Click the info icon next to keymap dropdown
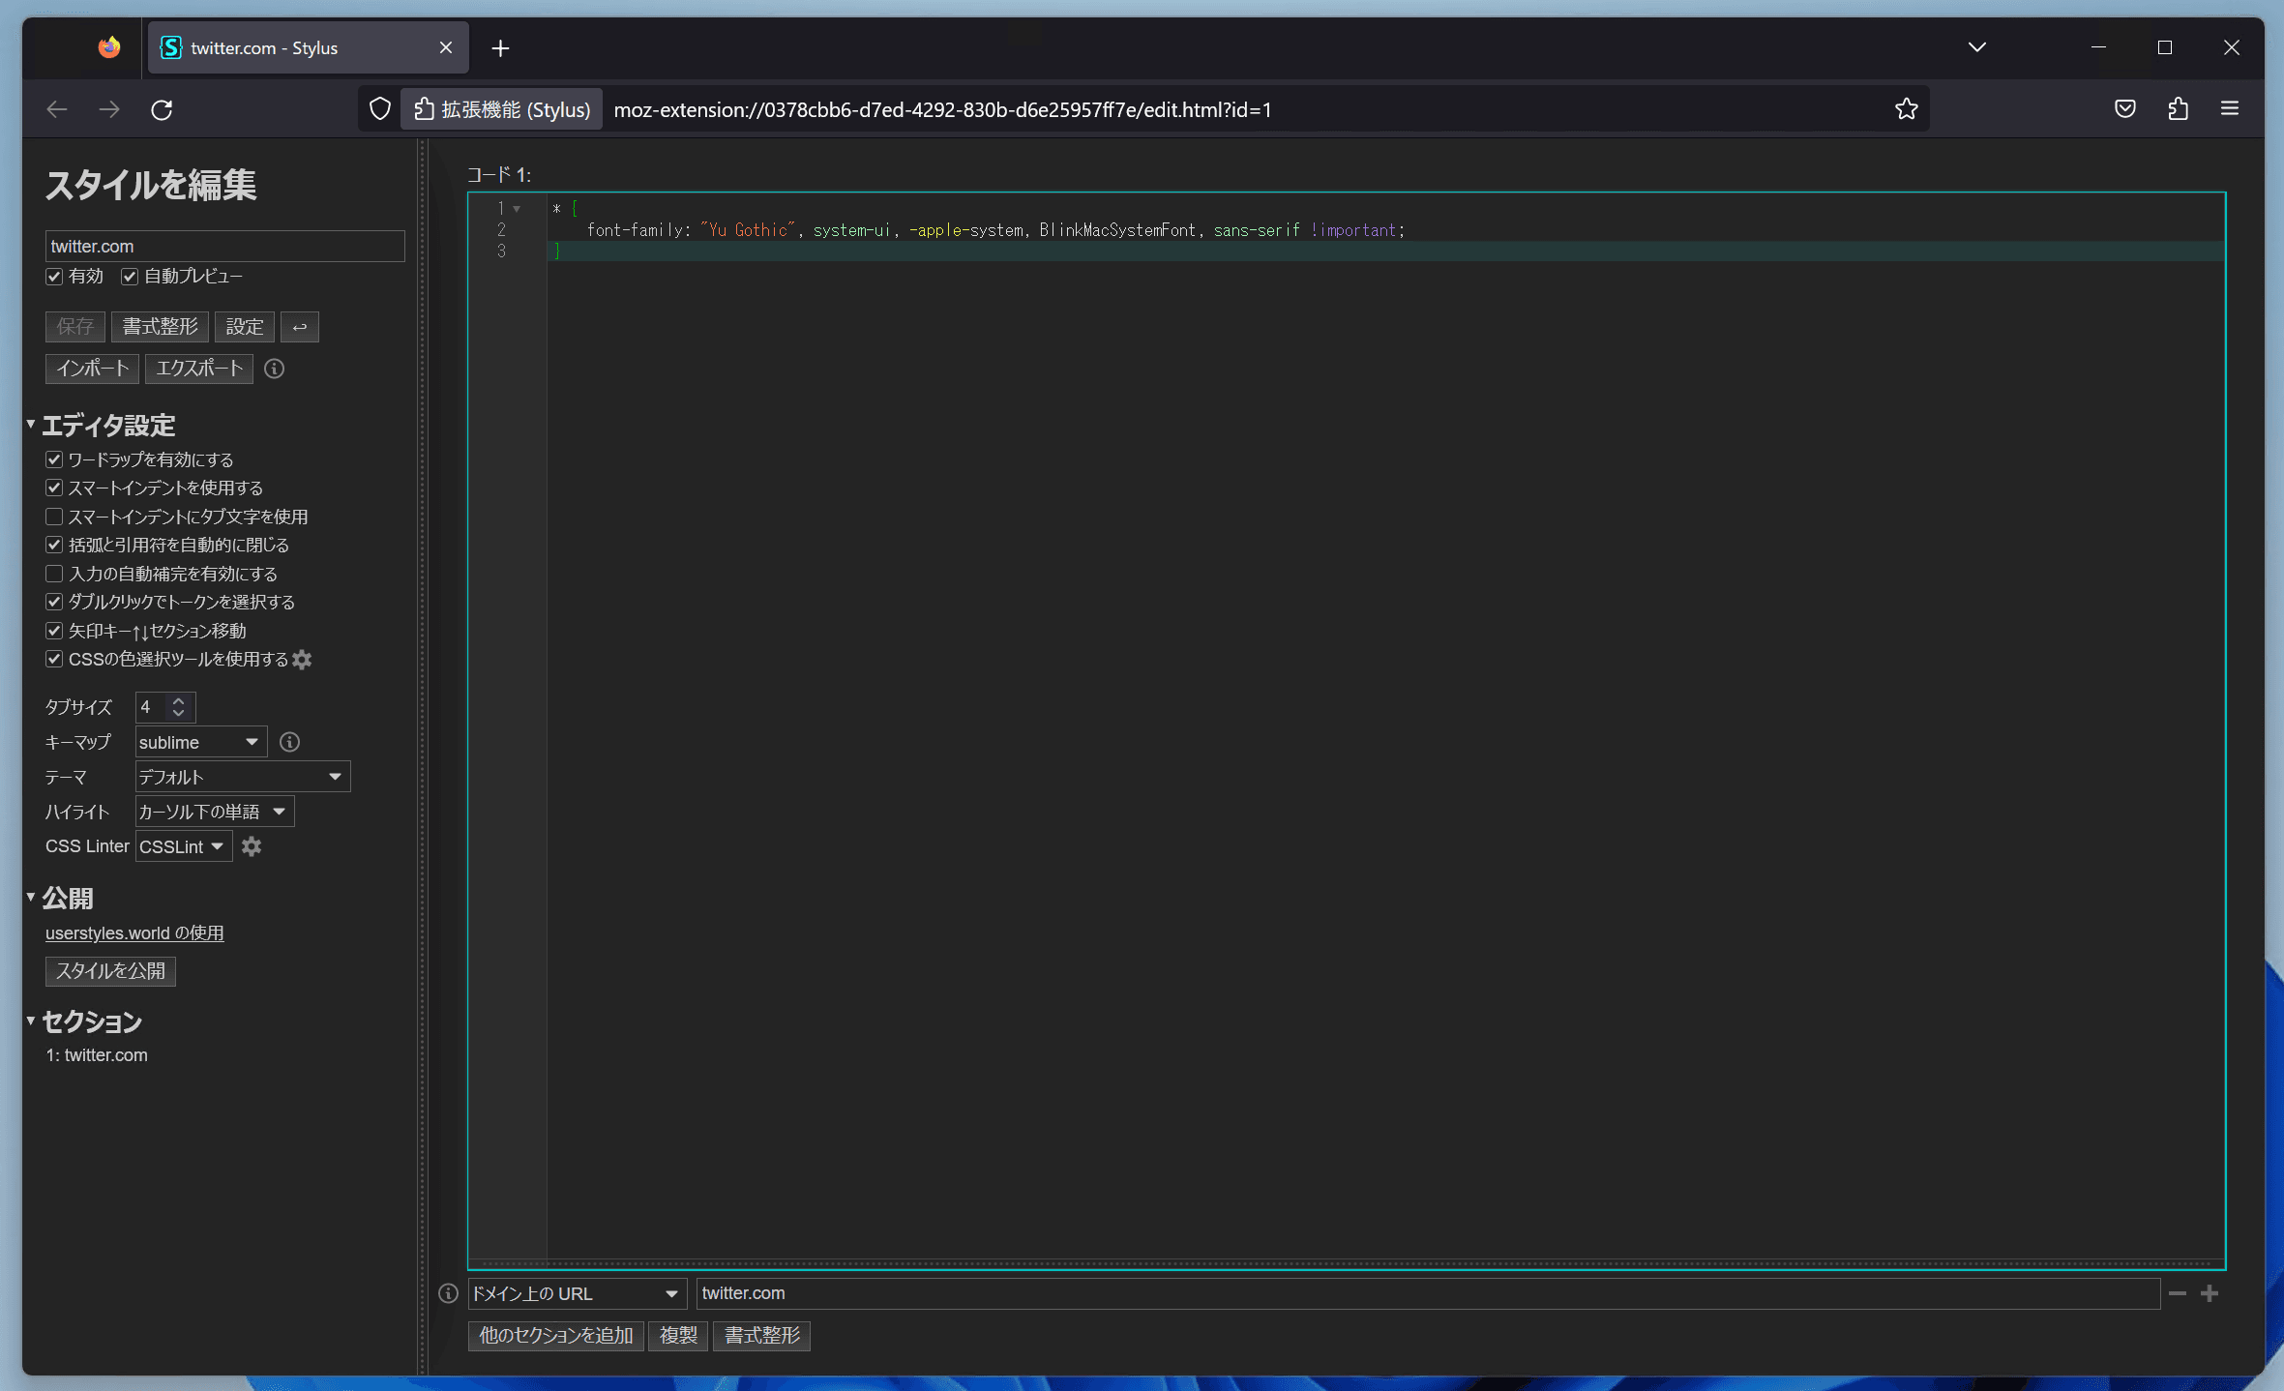 pyautogui.click(x=289, y=742)
